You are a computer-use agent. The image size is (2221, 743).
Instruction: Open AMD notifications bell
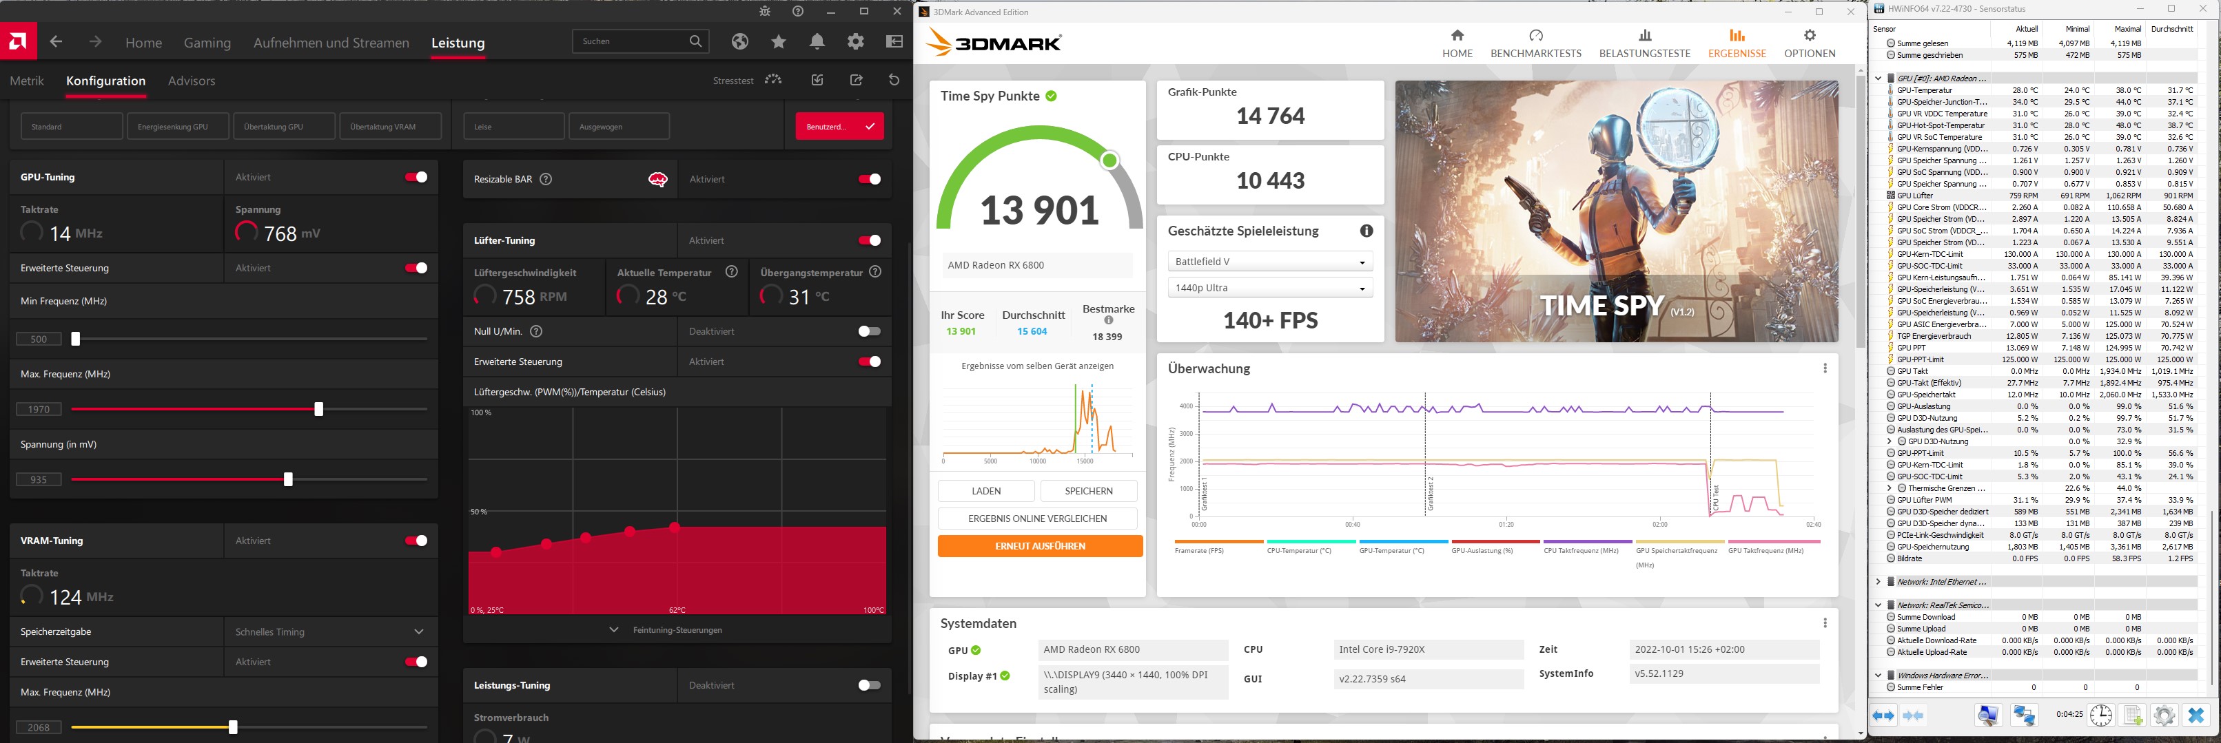[817, 41]
